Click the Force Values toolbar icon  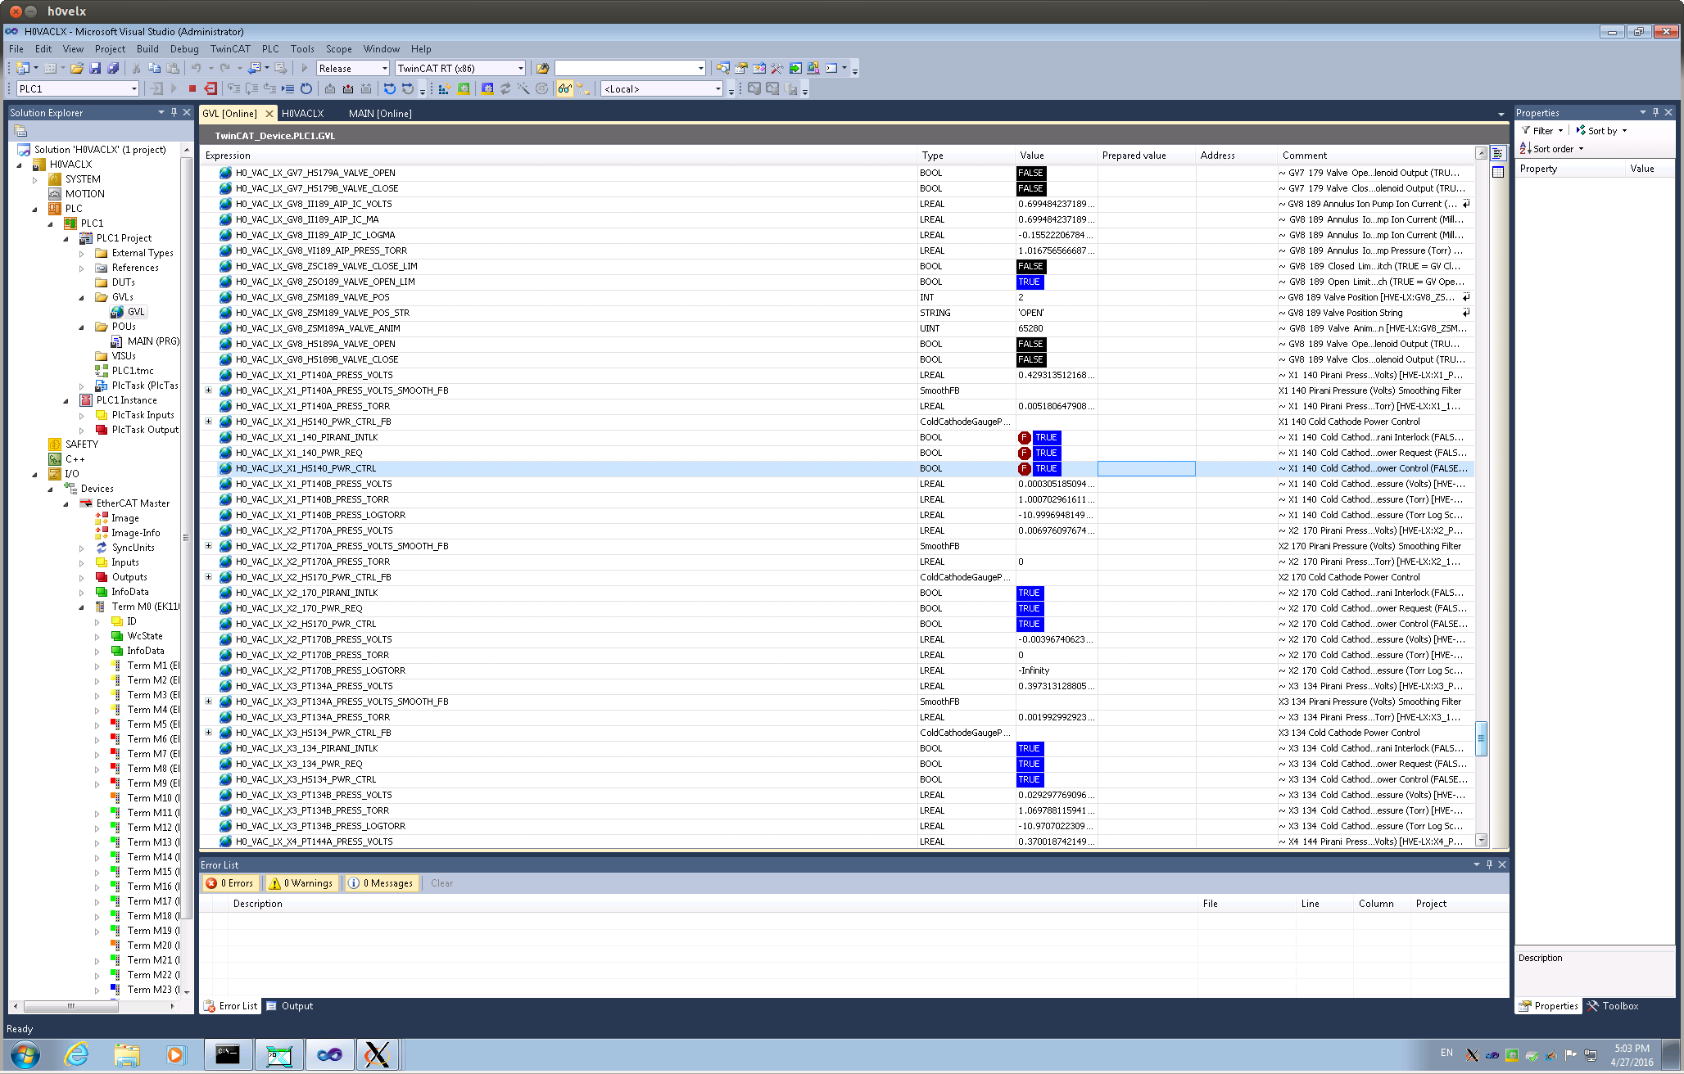348,88
